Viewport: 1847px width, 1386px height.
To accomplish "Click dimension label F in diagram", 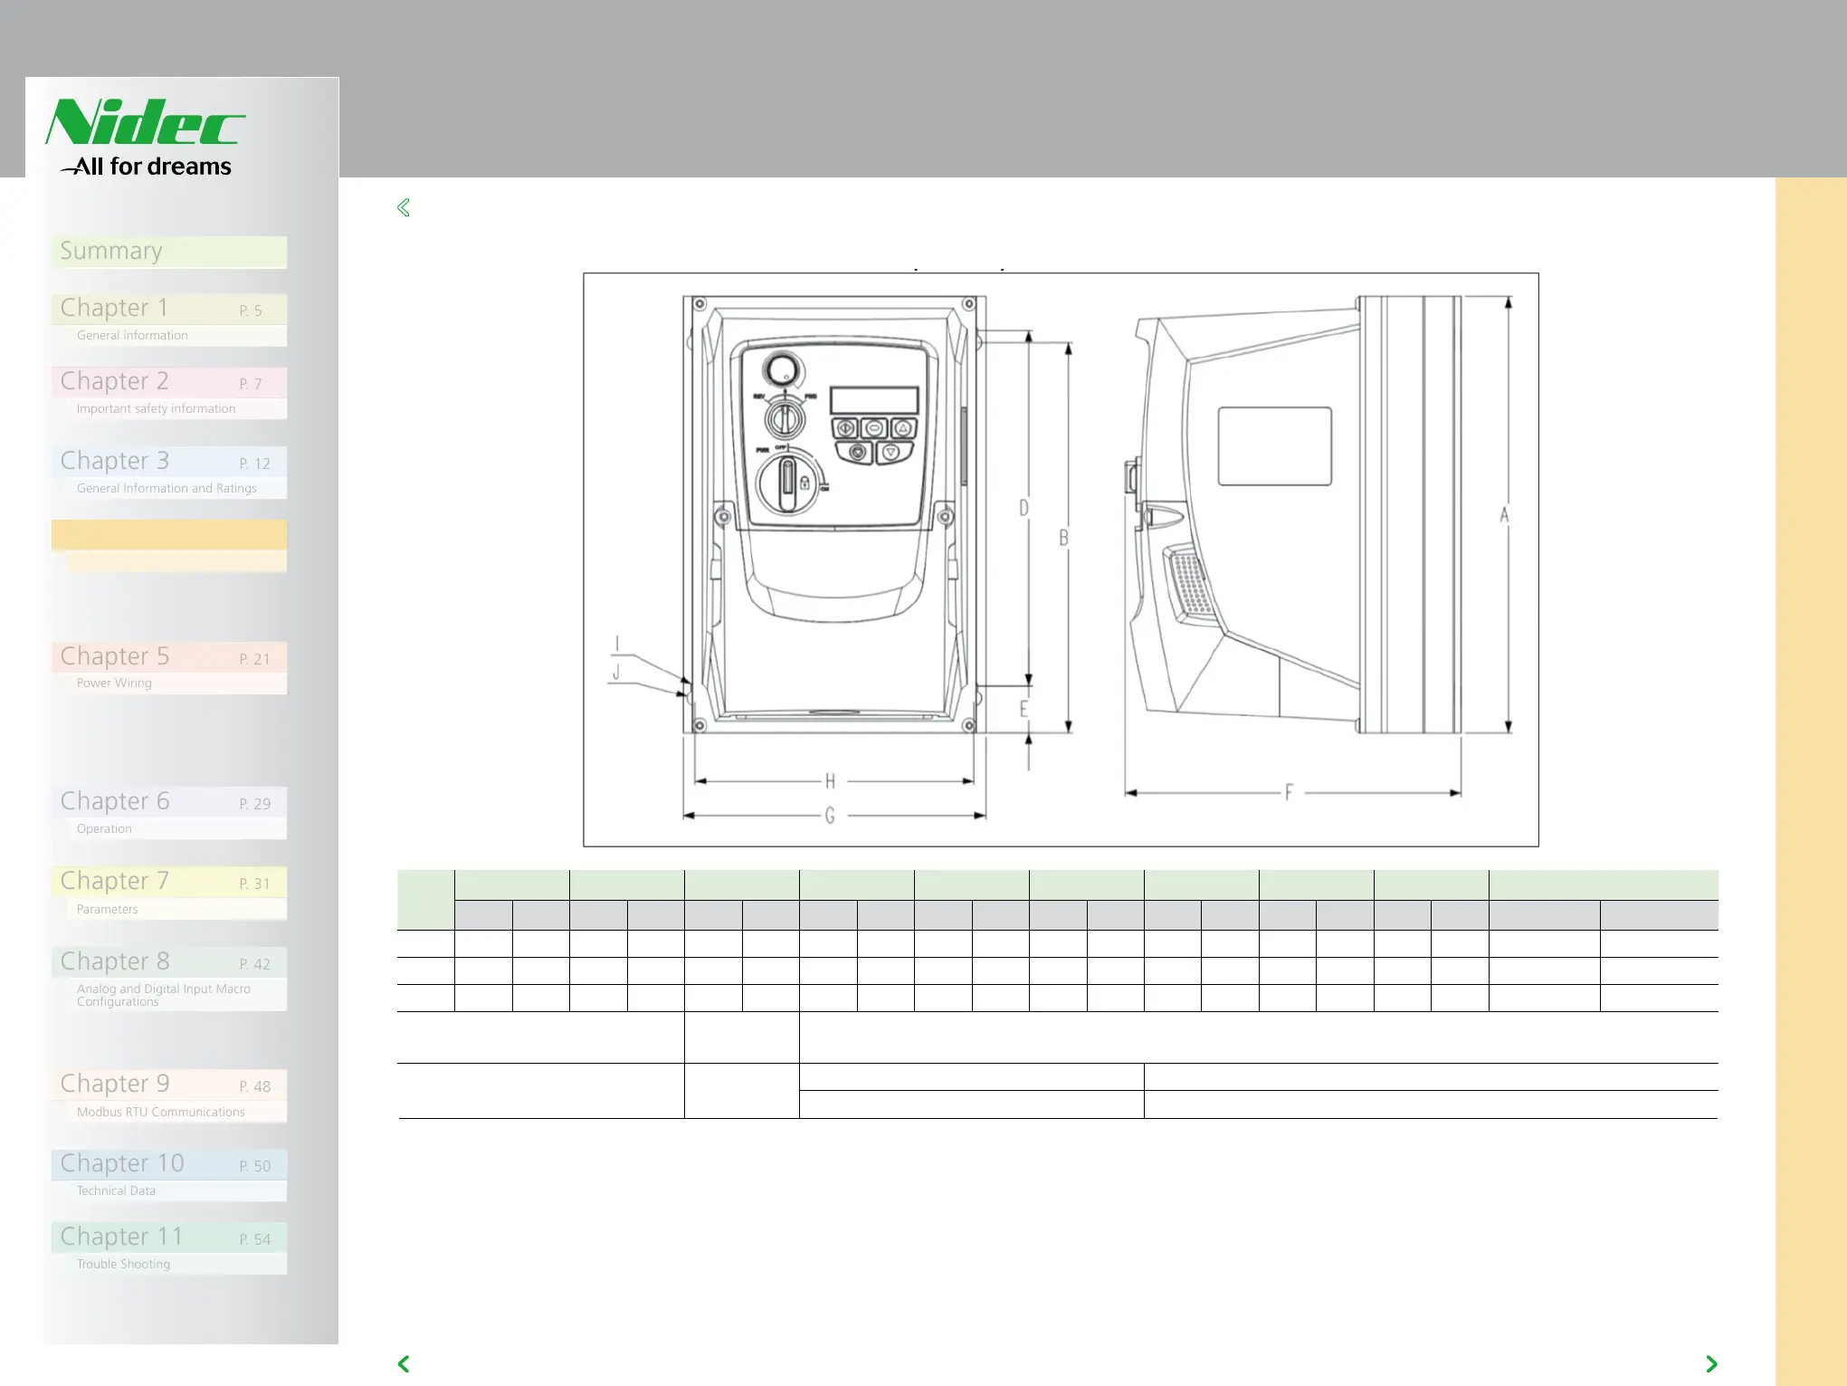I will point(1290,793).
